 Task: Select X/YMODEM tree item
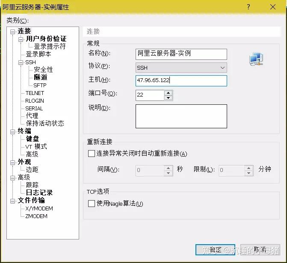pos(39,208)
